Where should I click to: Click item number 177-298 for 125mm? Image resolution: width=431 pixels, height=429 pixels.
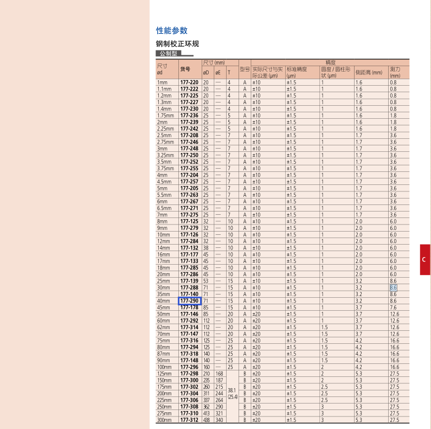pyautogui.click(x=189, y=374)
